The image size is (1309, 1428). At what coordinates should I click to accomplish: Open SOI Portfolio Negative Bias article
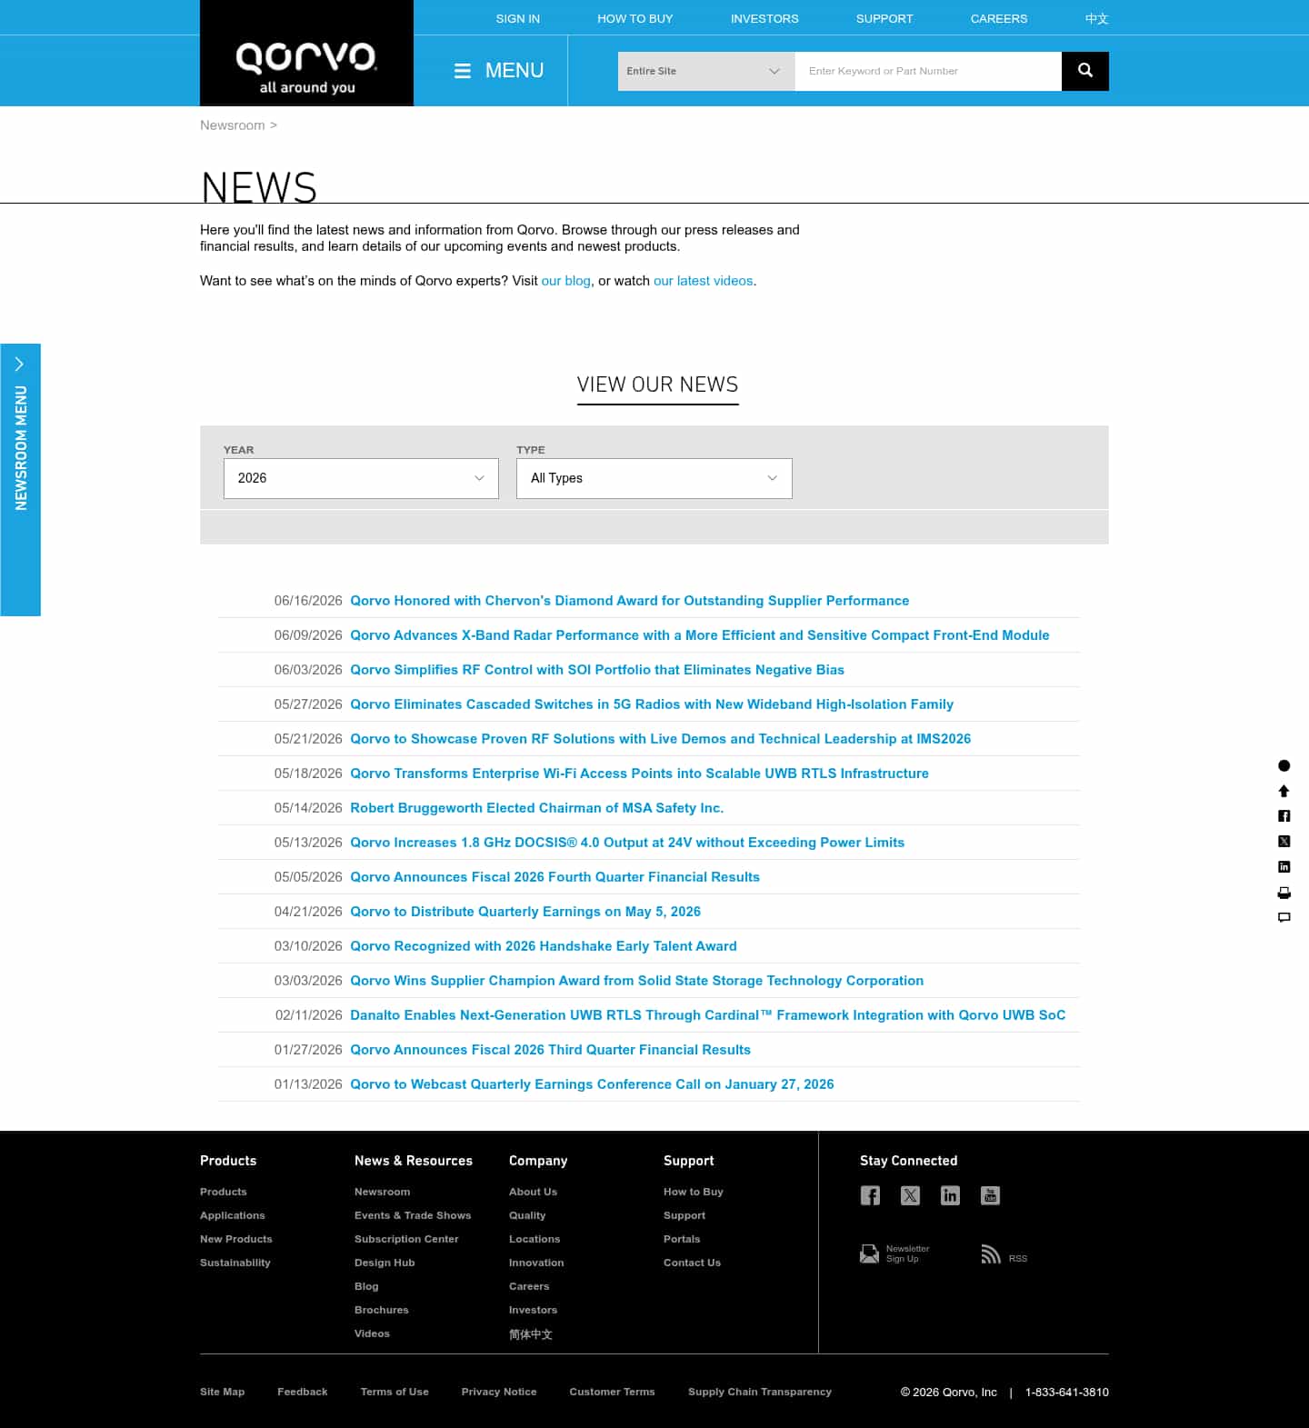click(x=597, y=670)
